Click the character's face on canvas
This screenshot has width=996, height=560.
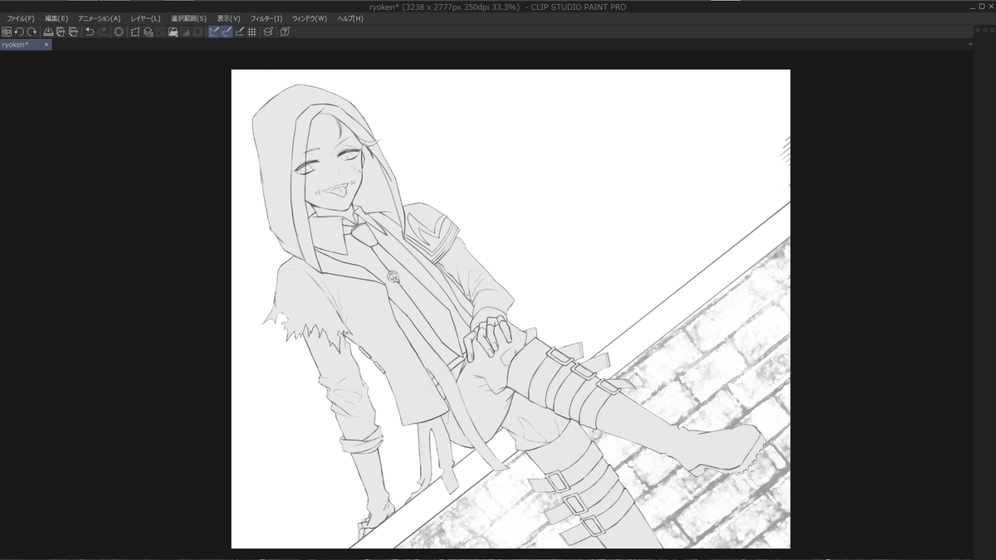332,170
